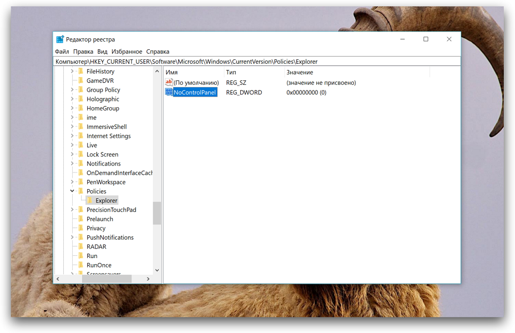Select the Notifications key label
The width and height of the screenshot is (515, 333).
click(103, 164)
